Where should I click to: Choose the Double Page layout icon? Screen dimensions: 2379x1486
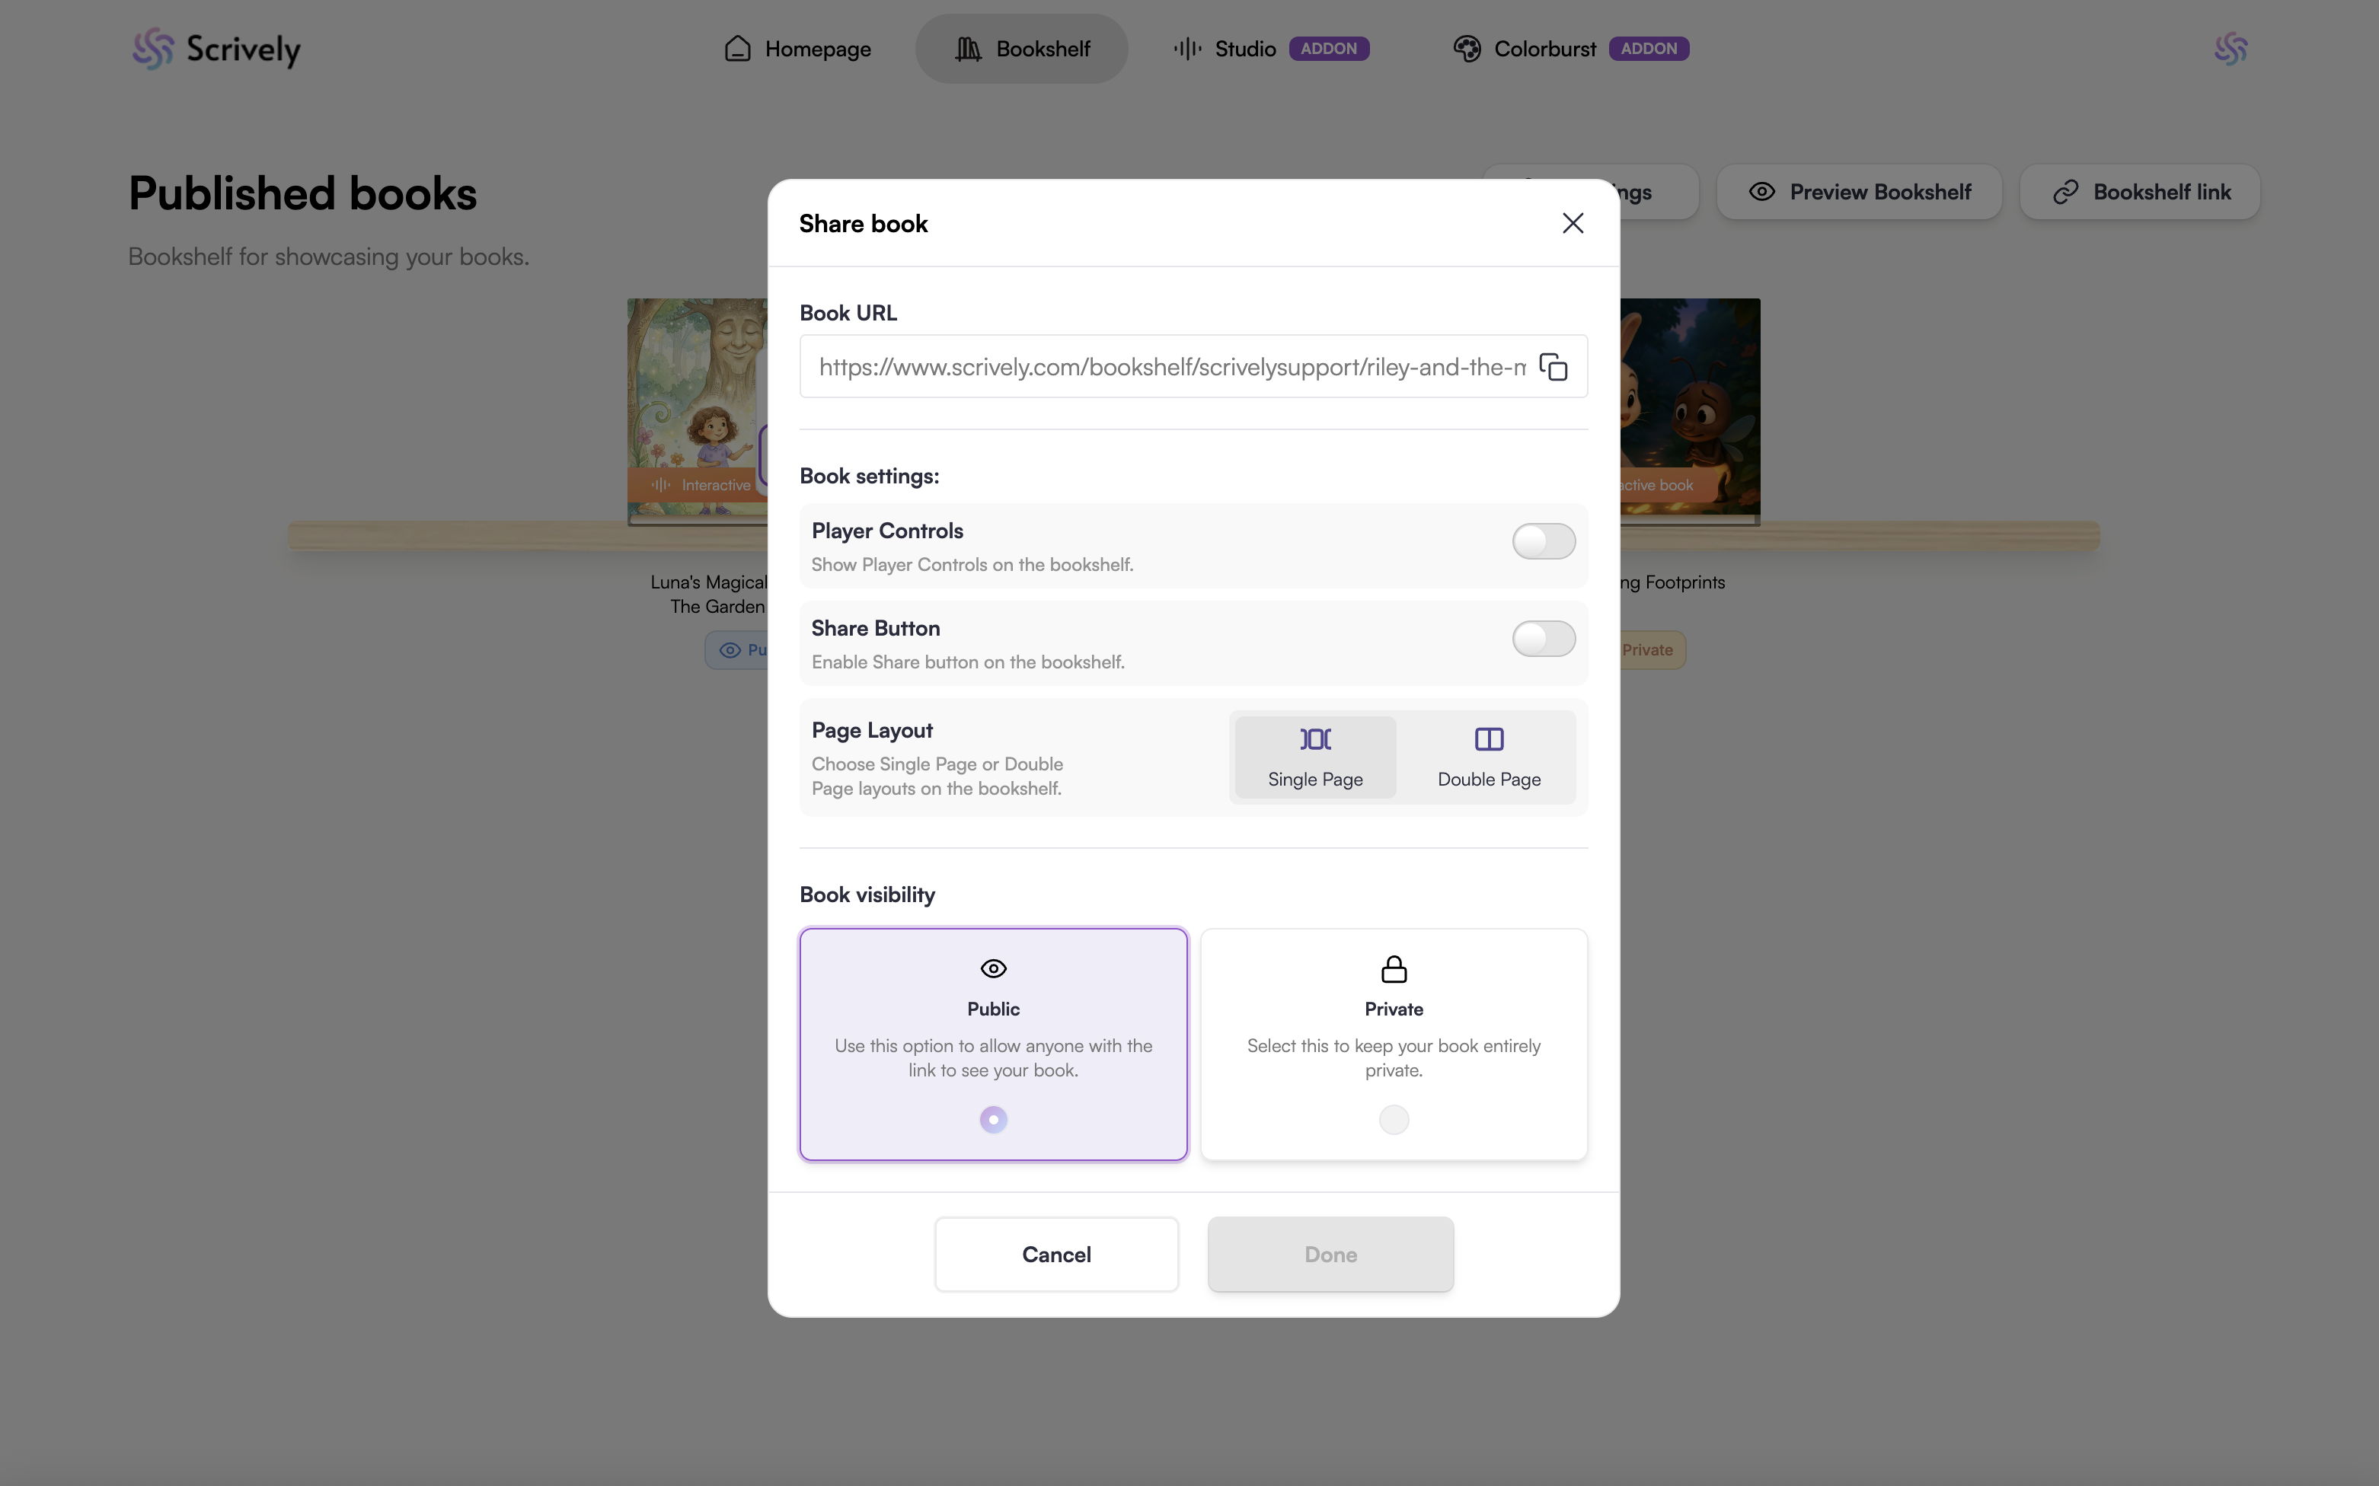(1488, 739)
